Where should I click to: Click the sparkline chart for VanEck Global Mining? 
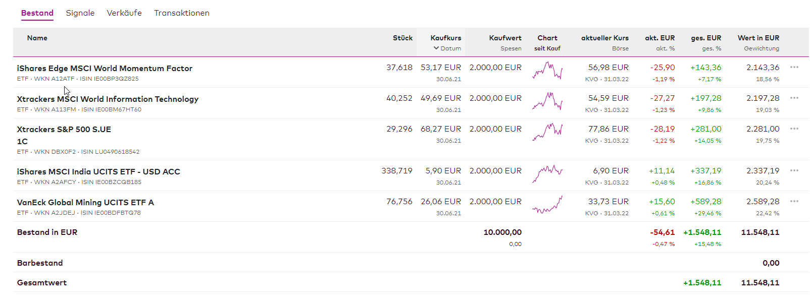click(x=547, y=205)
